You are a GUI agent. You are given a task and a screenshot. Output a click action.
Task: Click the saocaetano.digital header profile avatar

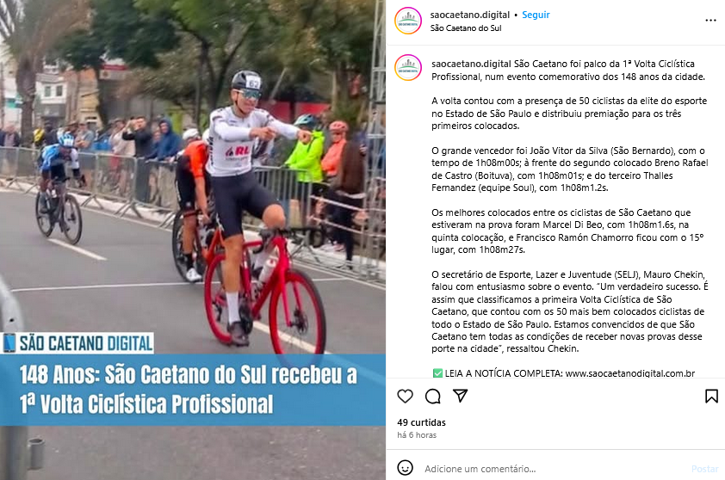(408, 21)
